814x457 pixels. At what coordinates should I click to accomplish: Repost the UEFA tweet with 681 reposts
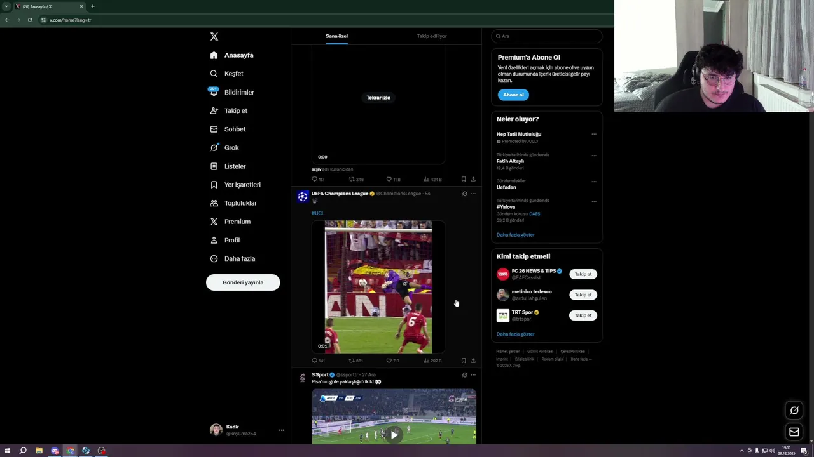click(356, 361)
